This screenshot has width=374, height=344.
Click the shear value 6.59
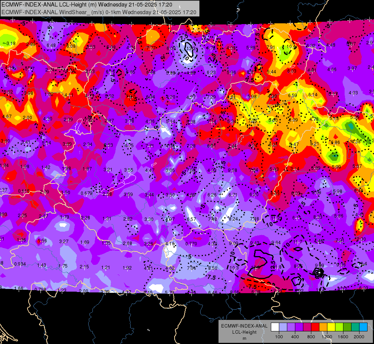coord(293,95)
